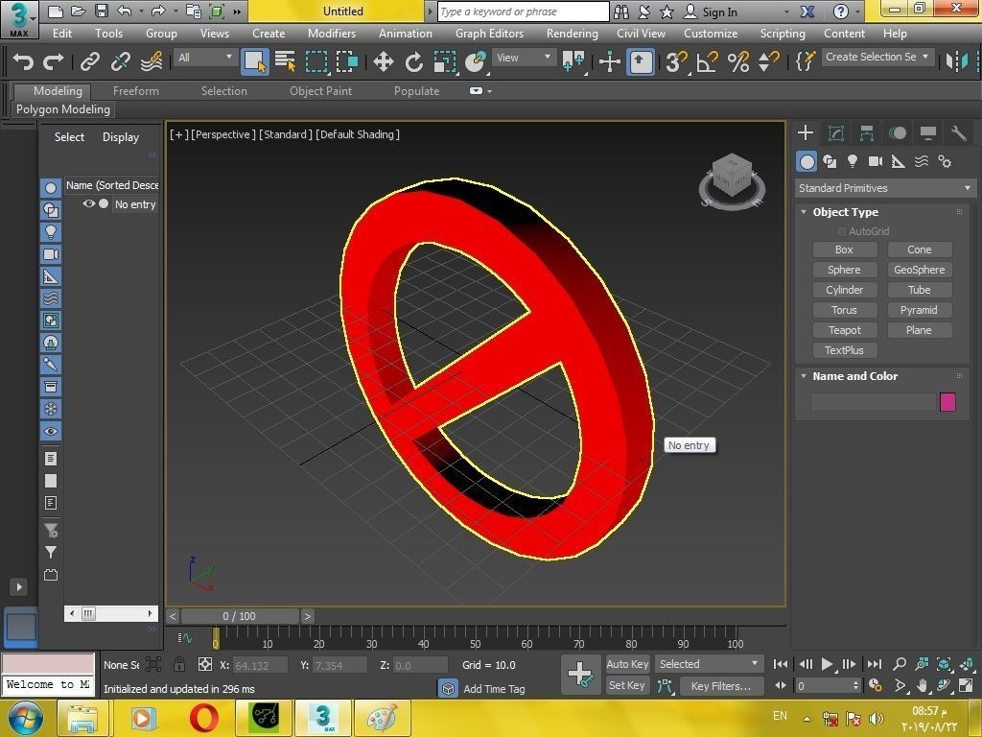Switch to the Freeform ribbon tab
This screenshot has height=737, width=982.
click(136, 91)
